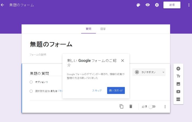Close the Google フォーム introduction dialog
The height and width of the screenshot is (122, 192).
pyautogui.click(x=122, y=61)
